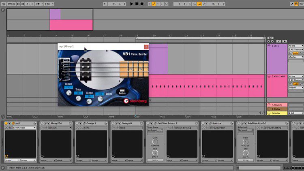The width and height of the screenshot is (304, 171).
Task: Click the punch-out switch icon
Action: click(204, 4)
